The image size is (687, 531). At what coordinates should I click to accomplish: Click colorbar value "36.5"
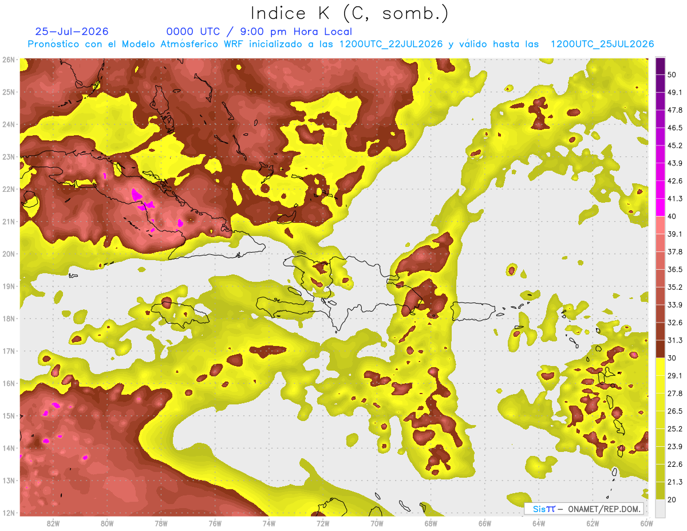coord(675,269)
